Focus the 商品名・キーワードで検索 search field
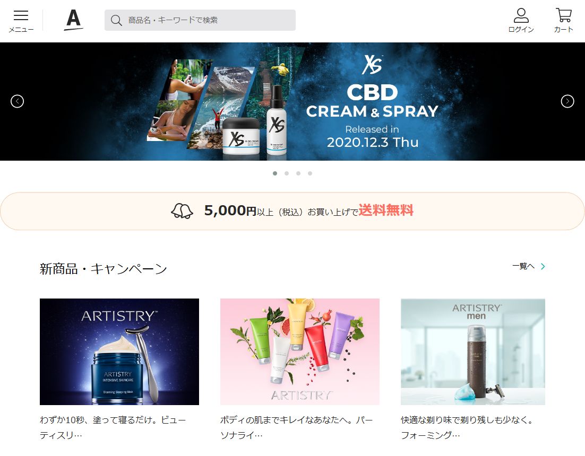The height and width of the screenshot is (456, 585). click(x=200, y=20)
